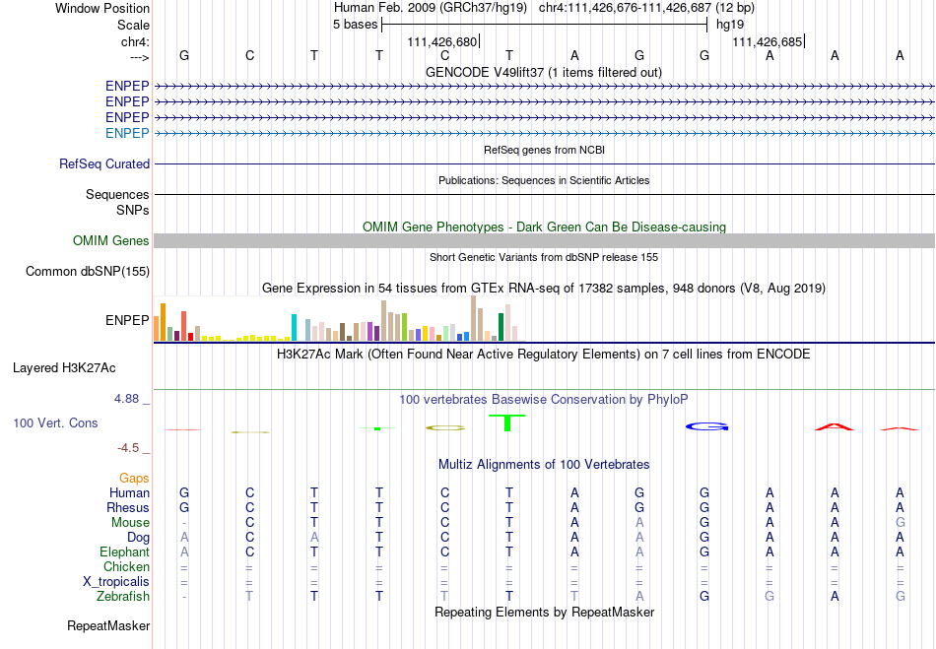Open Short Genetic Variants from dbSNP release 155
Image resolution: width=936 pixels, height=649 pixels.
544,257
